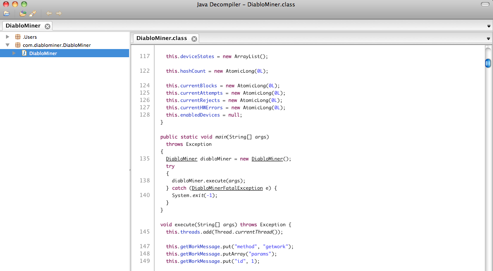Click the hashCount field name
Viewport: 493px width, 271px height.
point(193,71)
